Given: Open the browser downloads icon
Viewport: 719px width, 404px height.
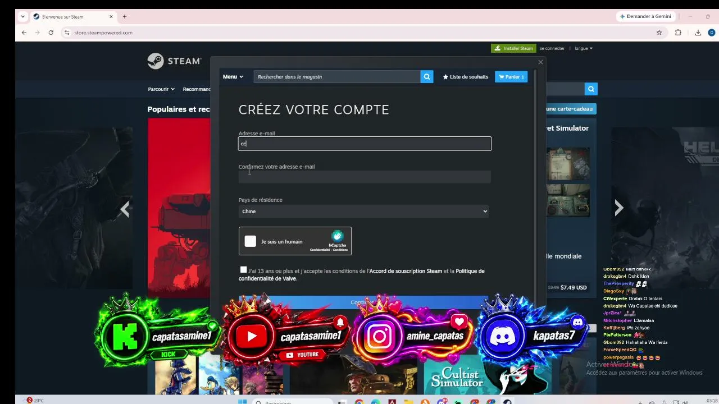Looking at the screenshot, I should pyautogui.click(x=698, y=33).
